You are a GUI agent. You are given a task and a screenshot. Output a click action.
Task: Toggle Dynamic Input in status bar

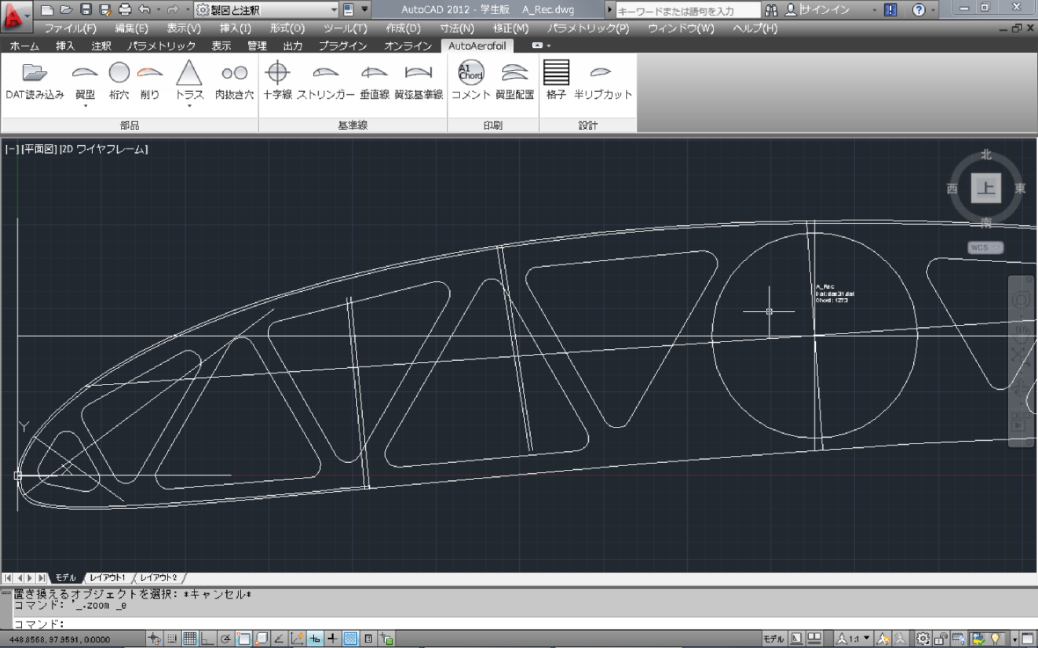[315, 639]
